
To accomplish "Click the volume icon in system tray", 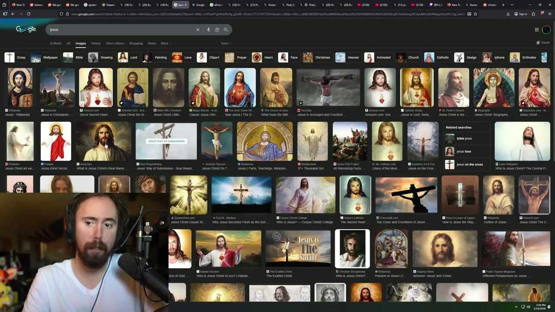I will tap(528, 307).
